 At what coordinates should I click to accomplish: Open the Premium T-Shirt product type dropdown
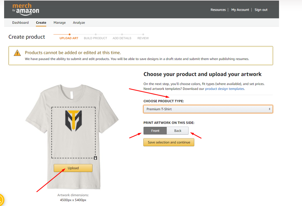(x=208, y=109)
